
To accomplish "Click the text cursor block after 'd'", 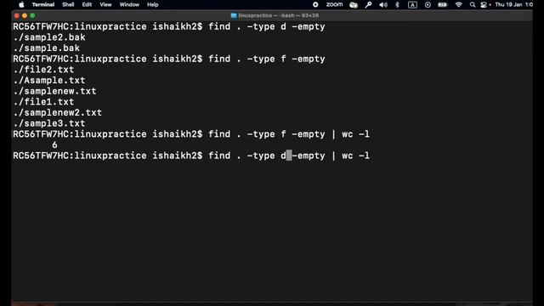I will pos(289,156).
